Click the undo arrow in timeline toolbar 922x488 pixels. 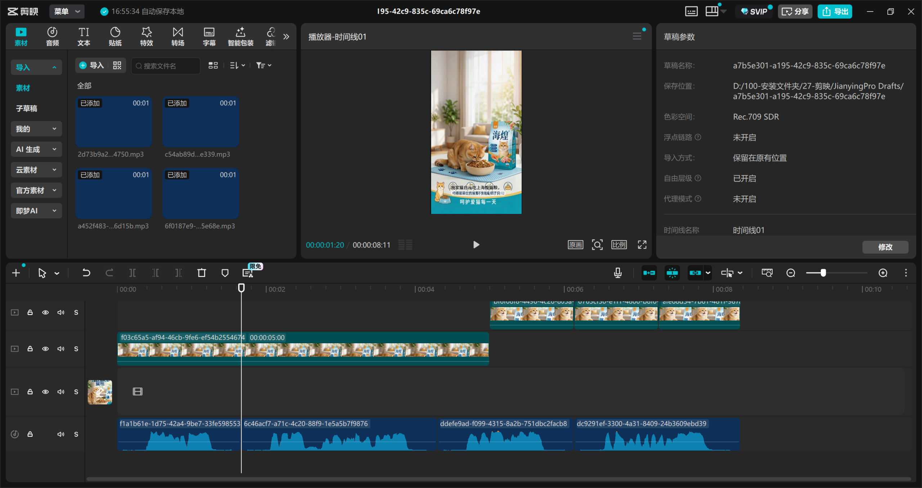click(x=86, y=273)
